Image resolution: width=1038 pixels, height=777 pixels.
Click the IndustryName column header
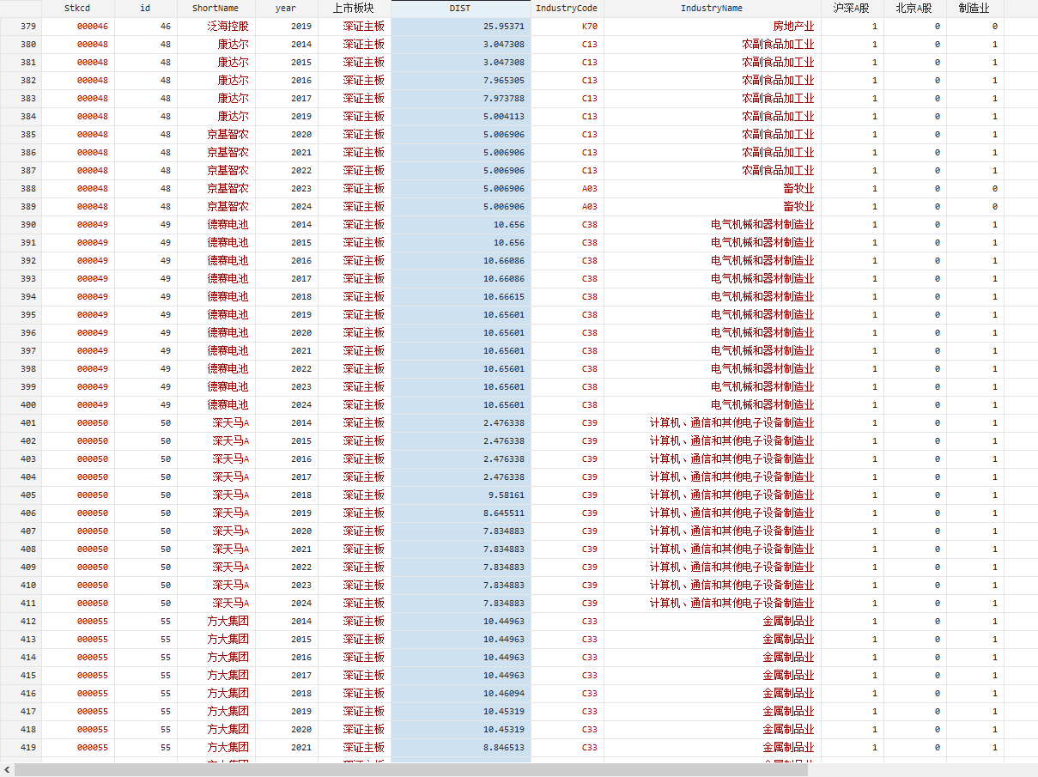click(x=712, y=8)
